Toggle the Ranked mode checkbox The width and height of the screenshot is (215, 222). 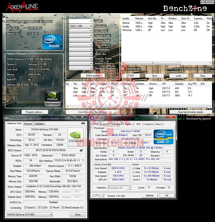point(123,69)
